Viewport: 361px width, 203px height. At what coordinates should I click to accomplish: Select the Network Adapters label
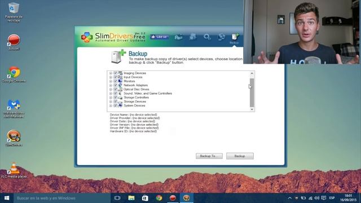pyautogui.click(x=135, y=85)
